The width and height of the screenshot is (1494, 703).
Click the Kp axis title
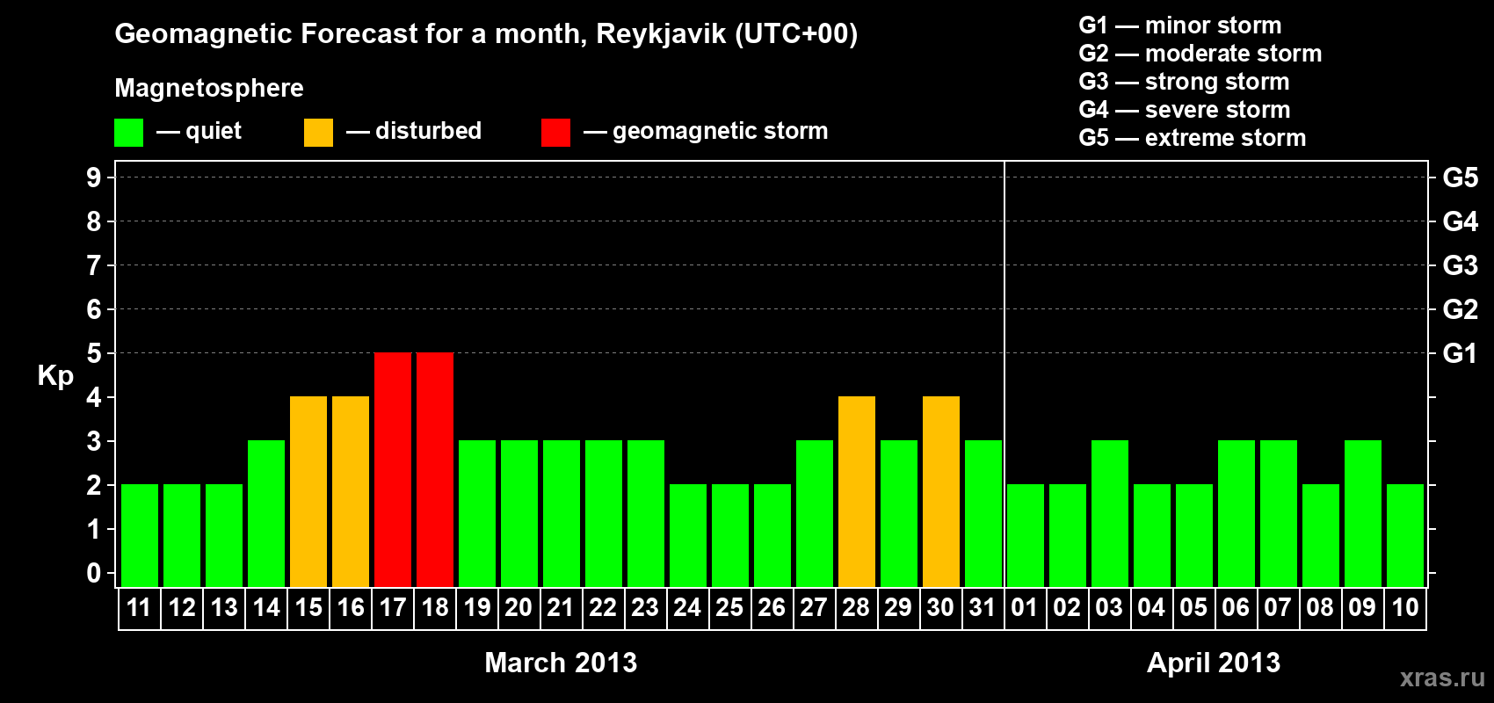pos(55,377)
